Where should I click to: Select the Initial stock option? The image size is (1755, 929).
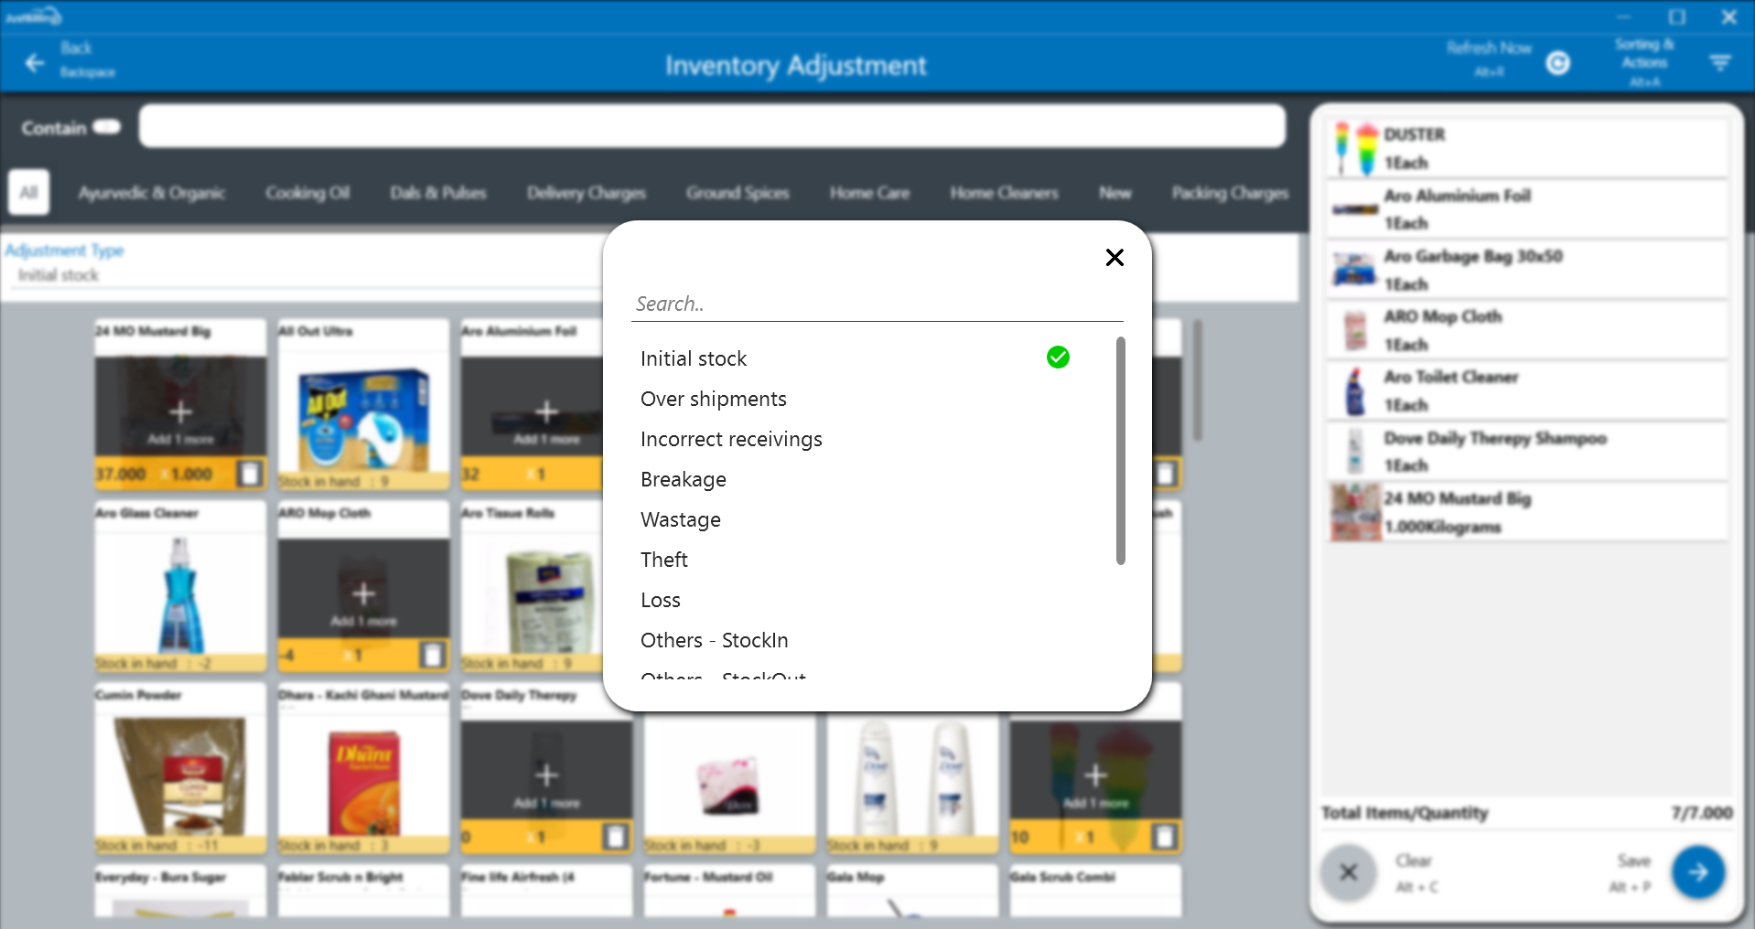click(694, 358)
